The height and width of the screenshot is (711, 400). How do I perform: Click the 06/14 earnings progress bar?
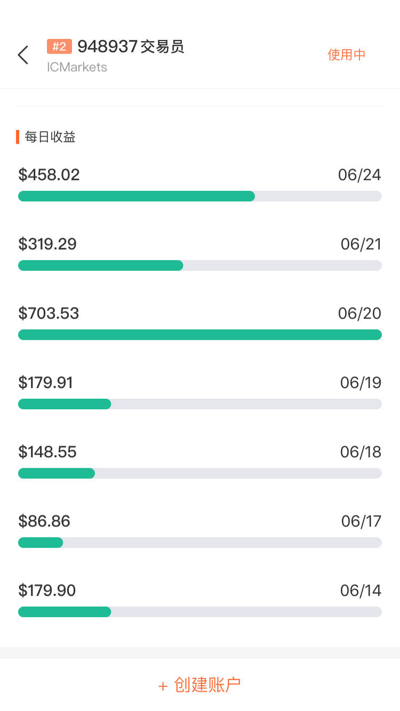[200, 612]
